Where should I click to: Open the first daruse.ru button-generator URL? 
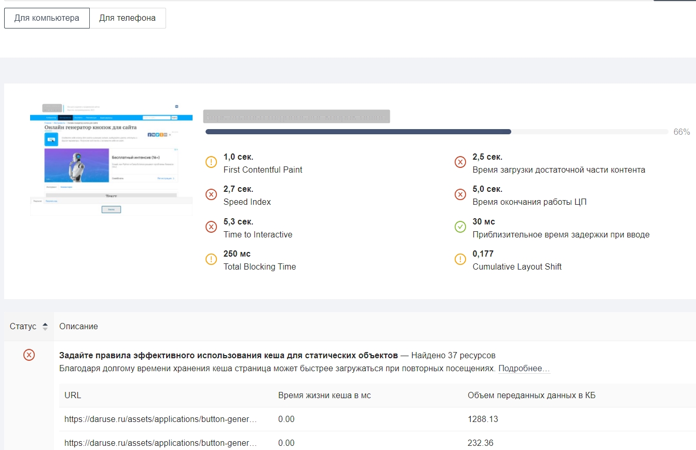(x=160, y=419)
